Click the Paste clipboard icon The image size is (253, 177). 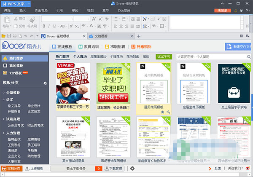tap(7, 20)
